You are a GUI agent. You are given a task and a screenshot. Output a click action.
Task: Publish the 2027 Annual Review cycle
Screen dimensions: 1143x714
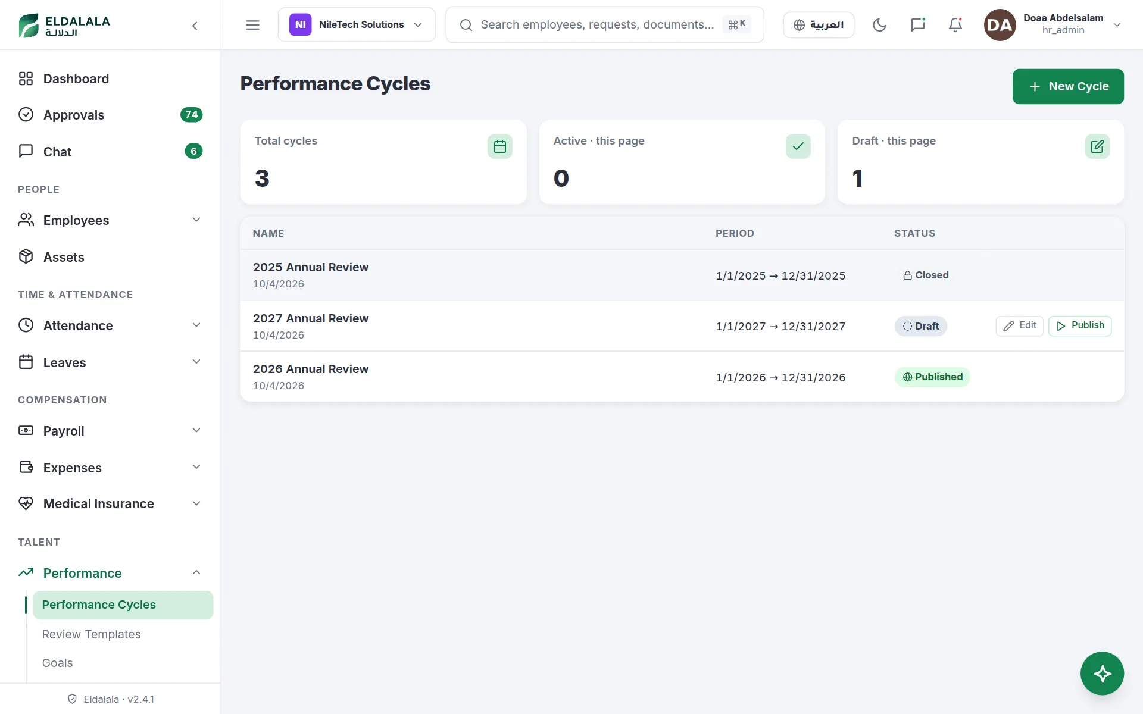point(1080,325)
